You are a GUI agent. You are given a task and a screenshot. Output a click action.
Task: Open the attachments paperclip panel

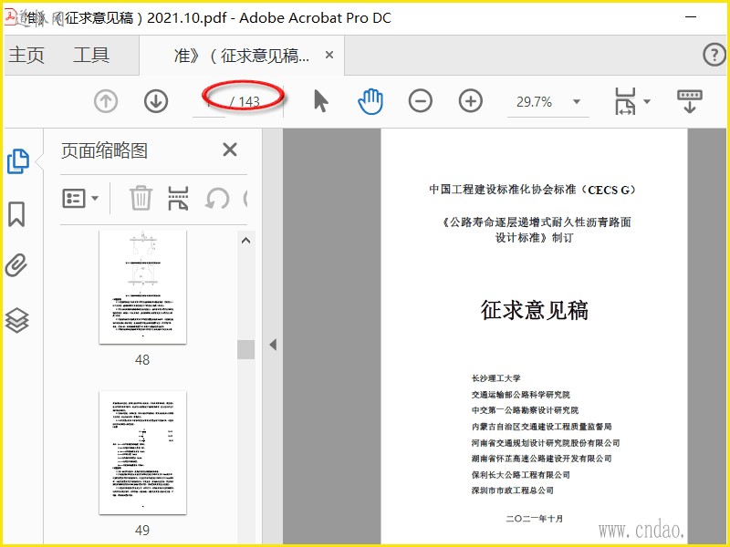(x=16, y=265)
